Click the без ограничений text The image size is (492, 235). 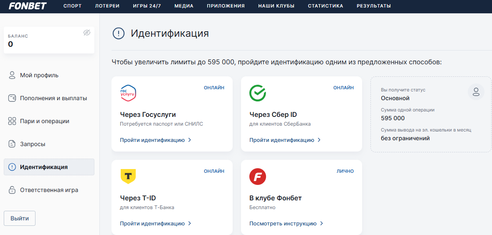click(x=406, y=138)
